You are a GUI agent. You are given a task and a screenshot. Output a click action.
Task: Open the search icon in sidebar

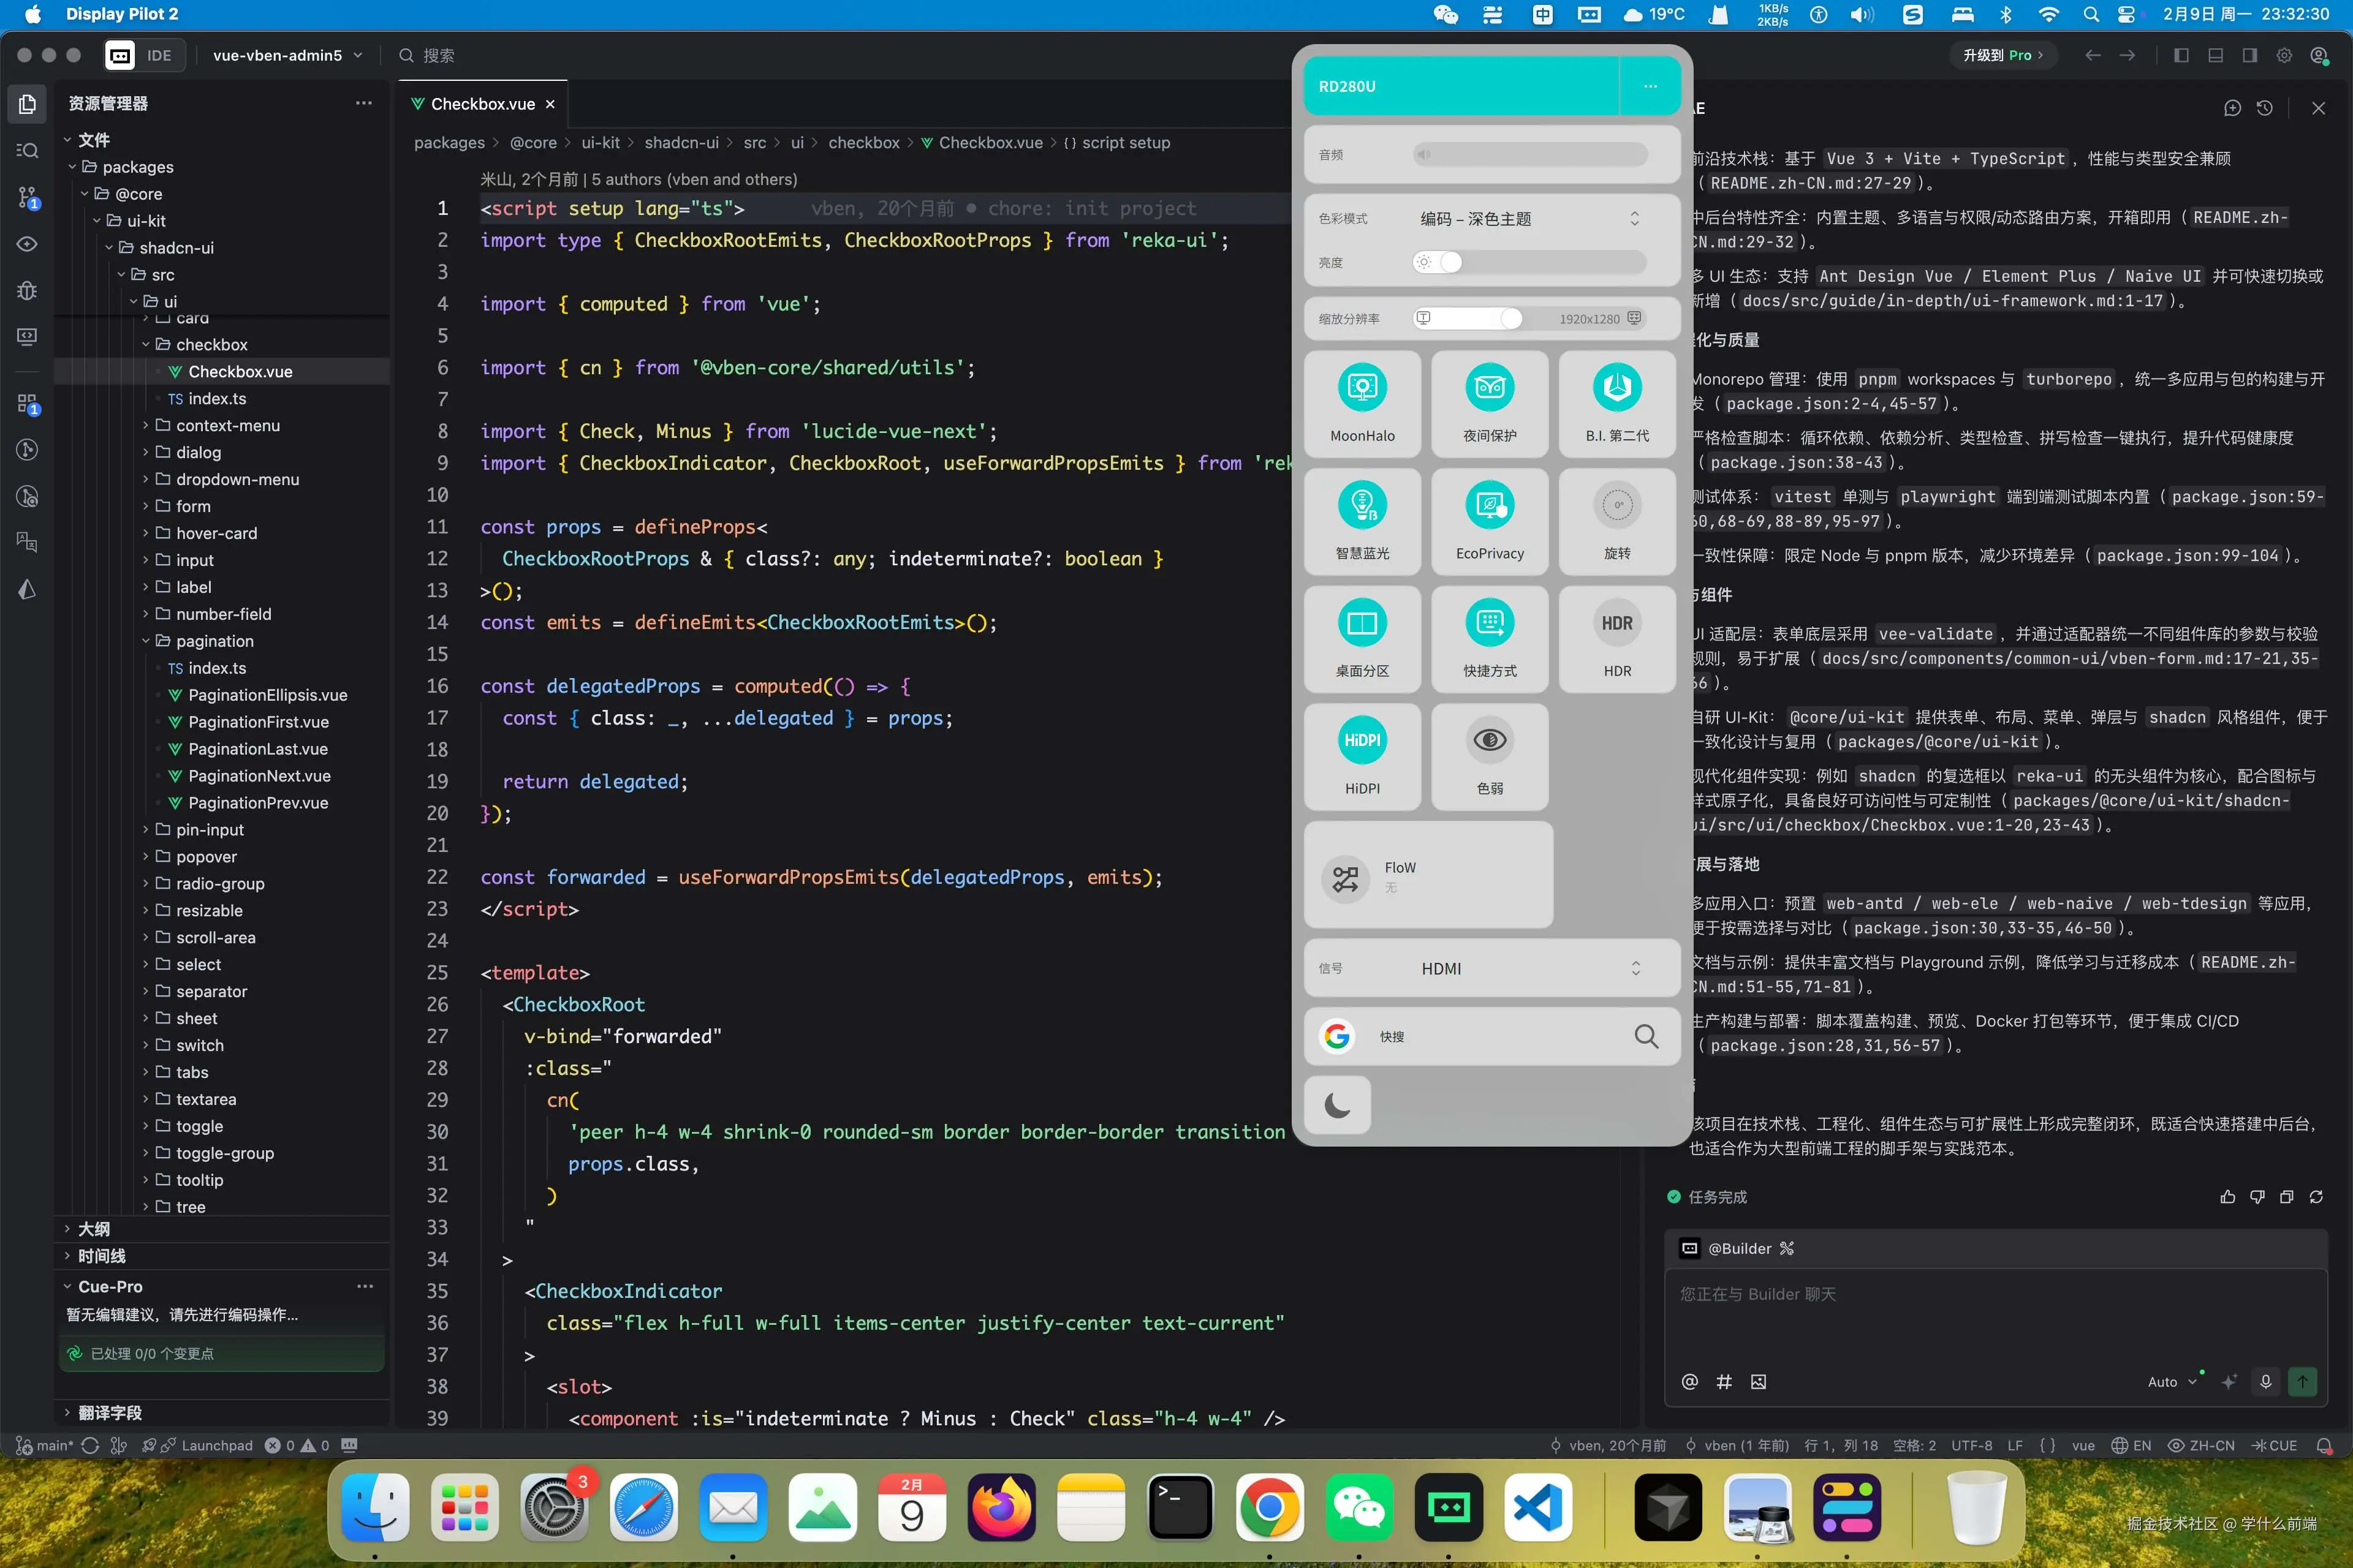point(27,150)
